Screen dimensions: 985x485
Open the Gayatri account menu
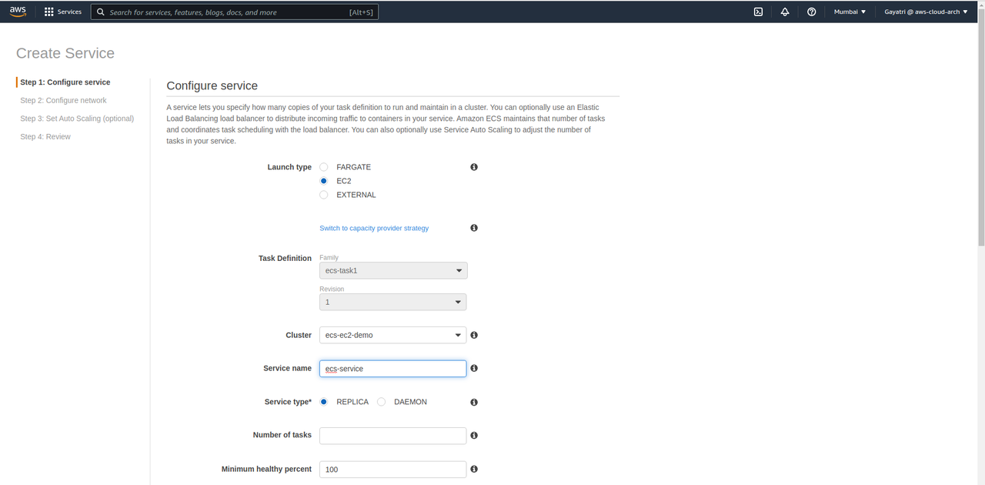tap(926, 12)
